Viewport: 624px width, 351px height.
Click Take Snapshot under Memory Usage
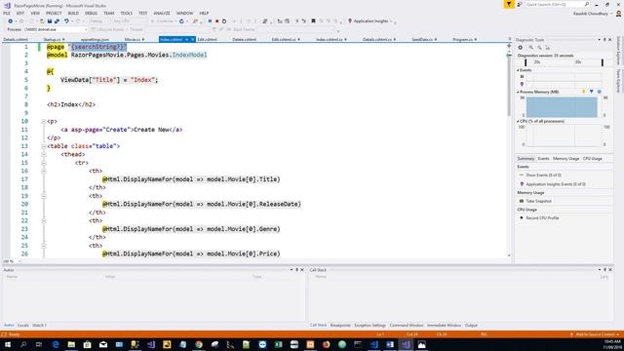pos(539,202)
